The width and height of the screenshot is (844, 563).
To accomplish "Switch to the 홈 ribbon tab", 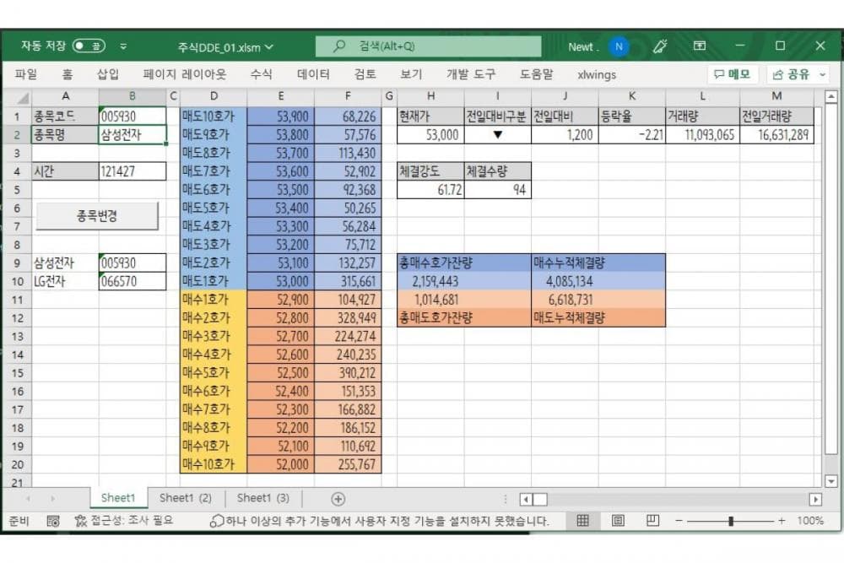I will click(68, 74).
